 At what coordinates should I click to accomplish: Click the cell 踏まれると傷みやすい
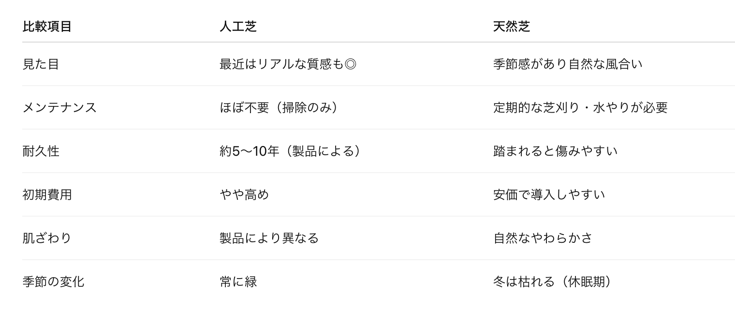[x=555, y=151]
